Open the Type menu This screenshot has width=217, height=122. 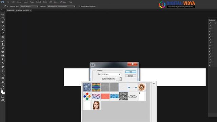32,2
